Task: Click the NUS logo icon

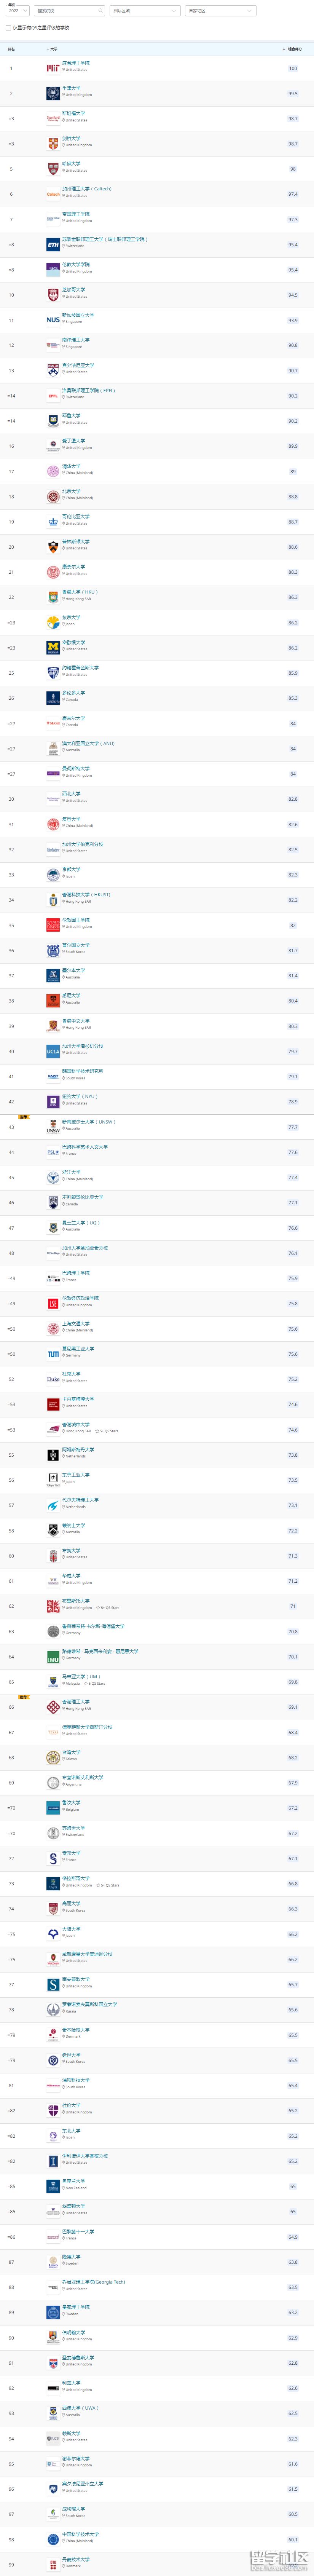Action: [53, 320]
